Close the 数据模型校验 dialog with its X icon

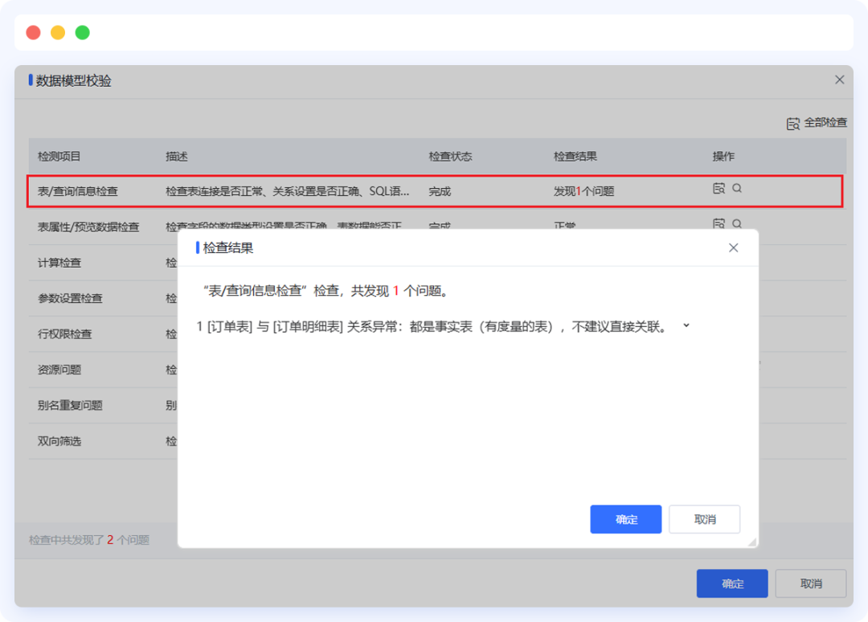coord(839,80)
